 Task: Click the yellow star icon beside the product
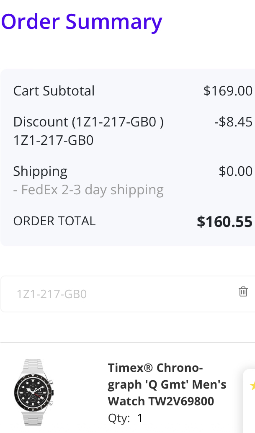coord(252,386)
